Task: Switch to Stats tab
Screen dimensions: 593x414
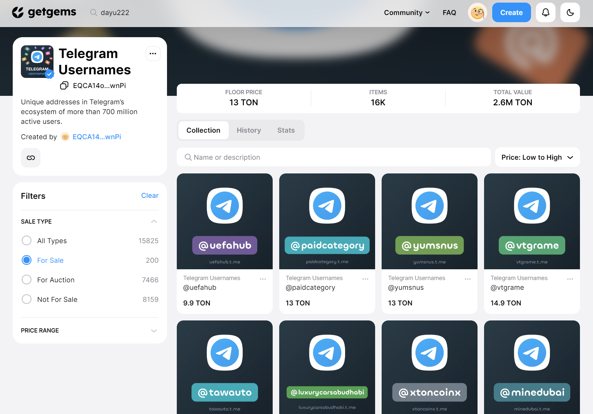Action: pyautogui.click(x=286, y=130)
